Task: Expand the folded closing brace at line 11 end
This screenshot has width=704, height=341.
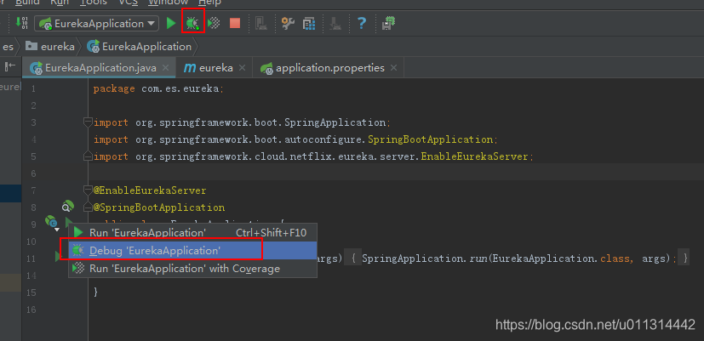Action: coord(684,259)
